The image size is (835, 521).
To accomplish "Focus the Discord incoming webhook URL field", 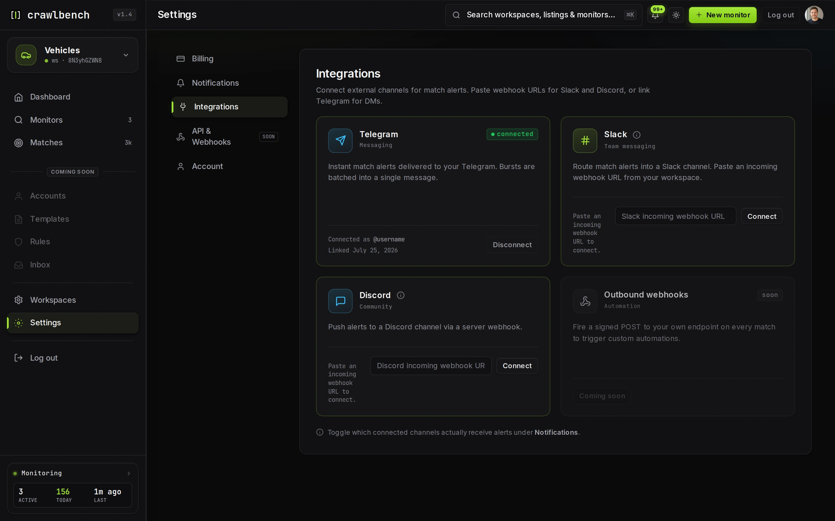I will [x=431, y=366].
